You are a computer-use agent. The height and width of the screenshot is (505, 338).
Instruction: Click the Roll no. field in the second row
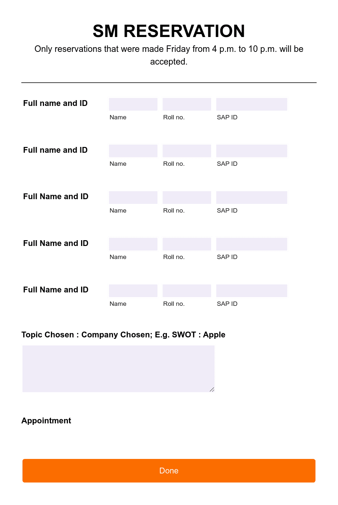pyautogui.click(x=187, y=151)
